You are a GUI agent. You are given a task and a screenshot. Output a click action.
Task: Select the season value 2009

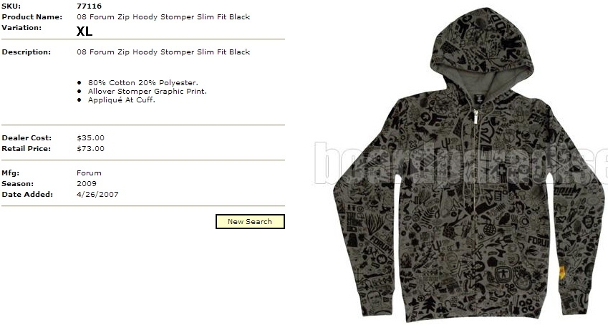pyautogui.click(x=87, y=183)
